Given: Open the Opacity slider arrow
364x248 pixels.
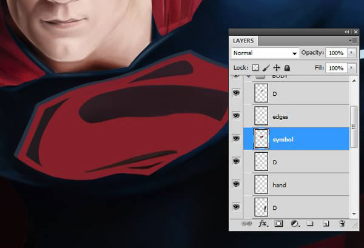Looking at the screenshot, I should (x=351, y=53).
